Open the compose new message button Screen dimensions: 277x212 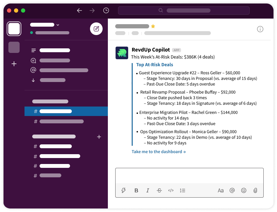96,29
